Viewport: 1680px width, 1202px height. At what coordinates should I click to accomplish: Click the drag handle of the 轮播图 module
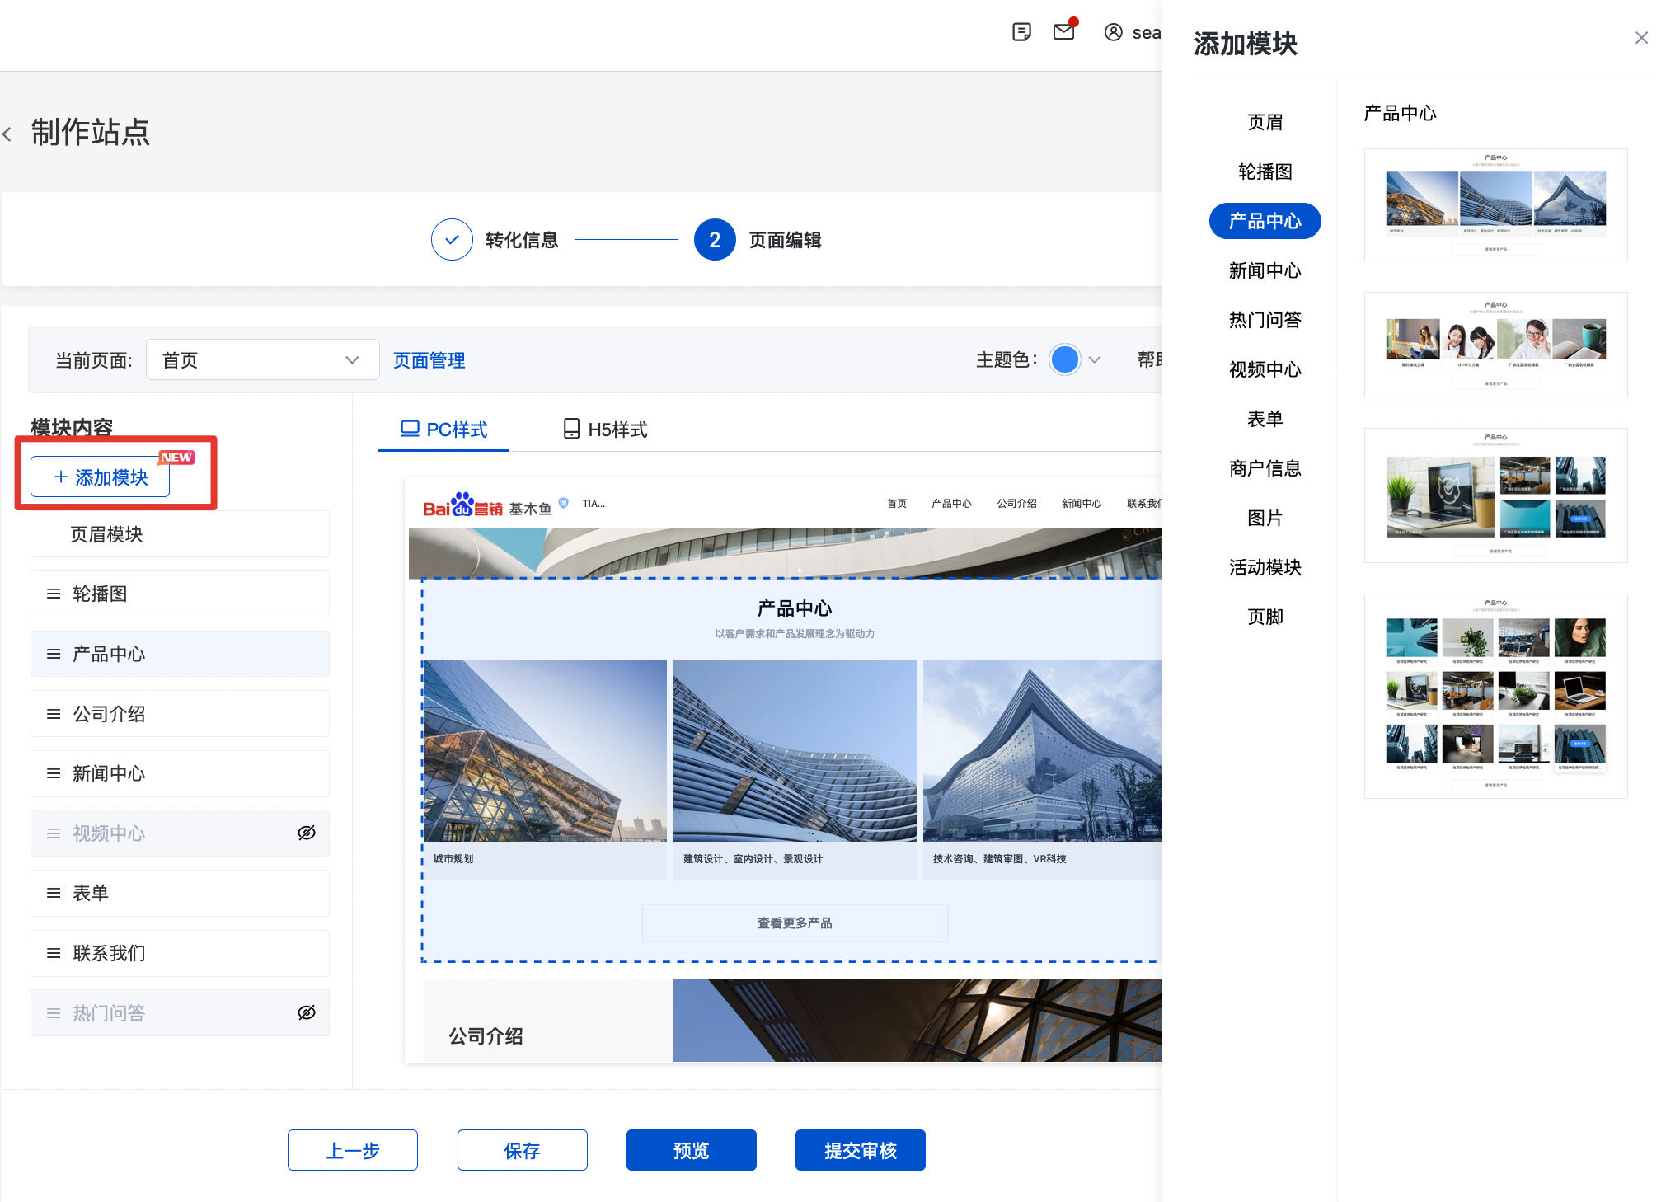click(x=54, y=594)
